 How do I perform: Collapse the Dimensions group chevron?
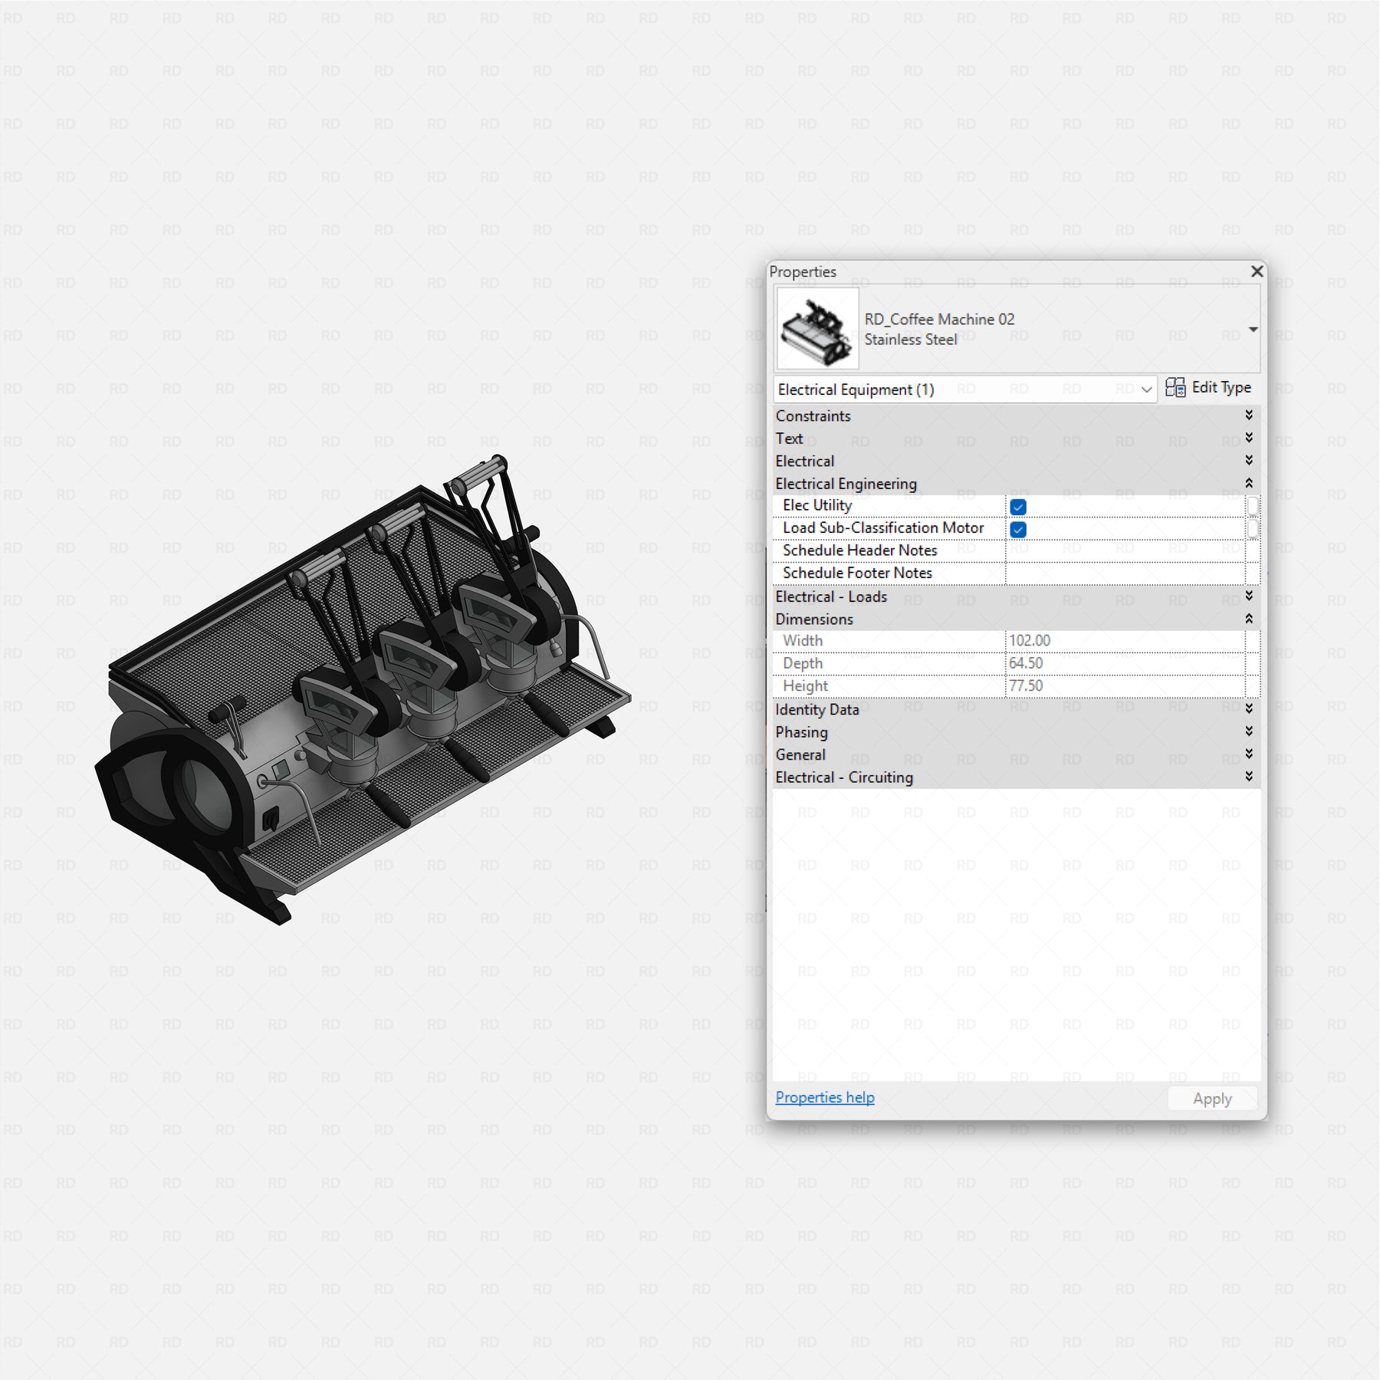1249,619
